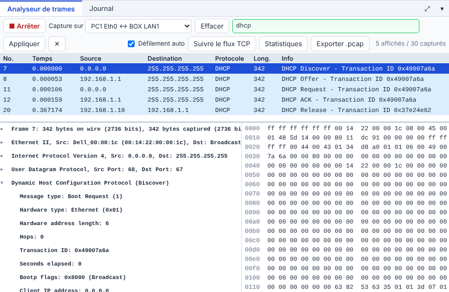Screen dimensions: 449x292
Task: Select Transaction ID: 0x49007a6a field
Action: point(64,251)
